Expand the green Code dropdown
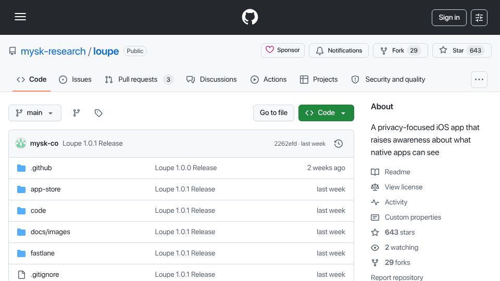The height and width of the screenshot is (281, 500). point(326,113)
